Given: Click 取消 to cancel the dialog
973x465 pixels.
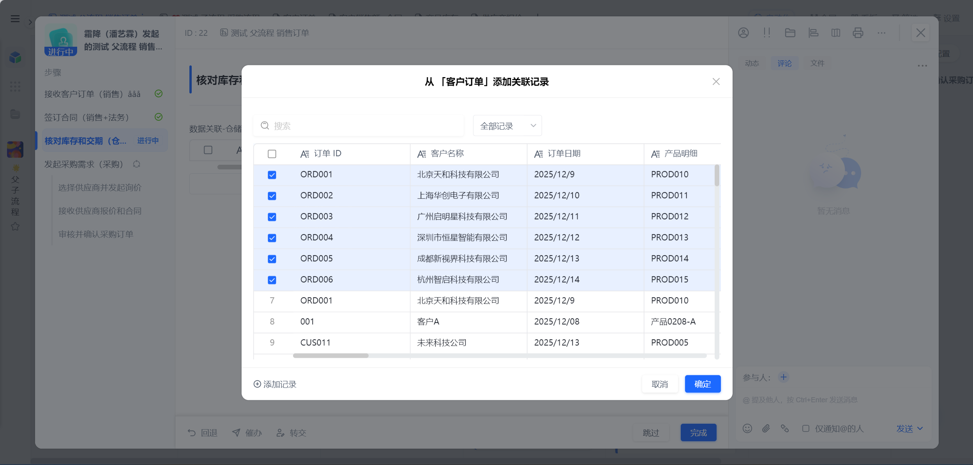Looking at the screenshot, I should [660, 384].
